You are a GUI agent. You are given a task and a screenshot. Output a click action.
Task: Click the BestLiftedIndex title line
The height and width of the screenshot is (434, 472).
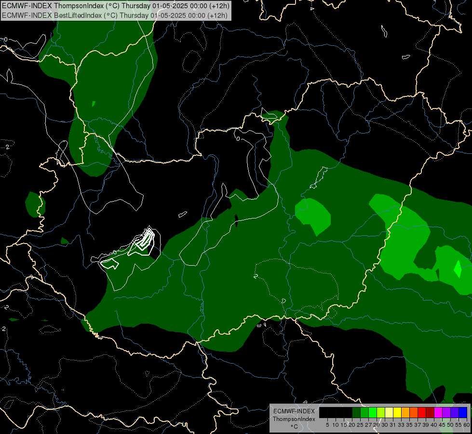(x=115, y=15)
